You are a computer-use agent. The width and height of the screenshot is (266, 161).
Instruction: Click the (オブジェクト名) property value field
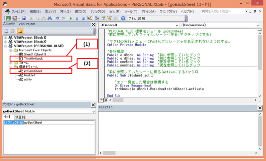pyautogui.click(x=59, y=122)
